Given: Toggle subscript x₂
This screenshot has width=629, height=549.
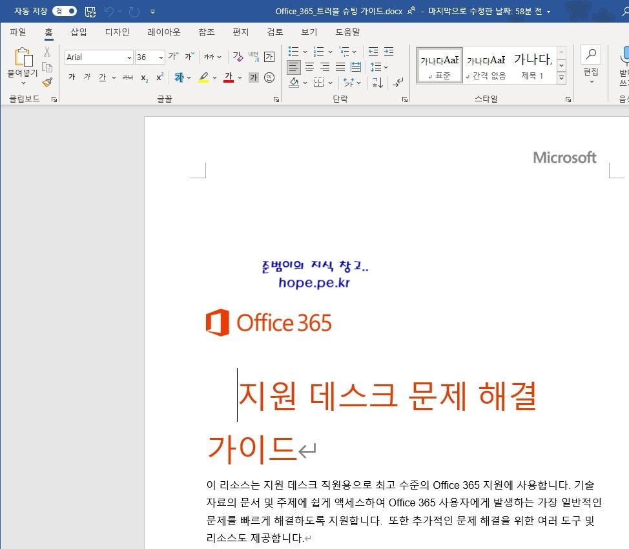Looking at the screenshot, I should [x=144, y=78].
